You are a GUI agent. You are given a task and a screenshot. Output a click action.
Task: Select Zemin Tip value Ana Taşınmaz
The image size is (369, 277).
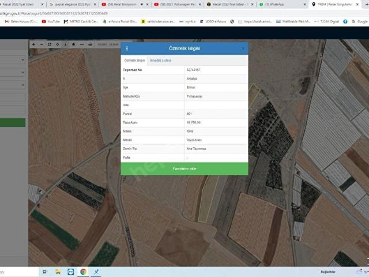pos(196,149)
